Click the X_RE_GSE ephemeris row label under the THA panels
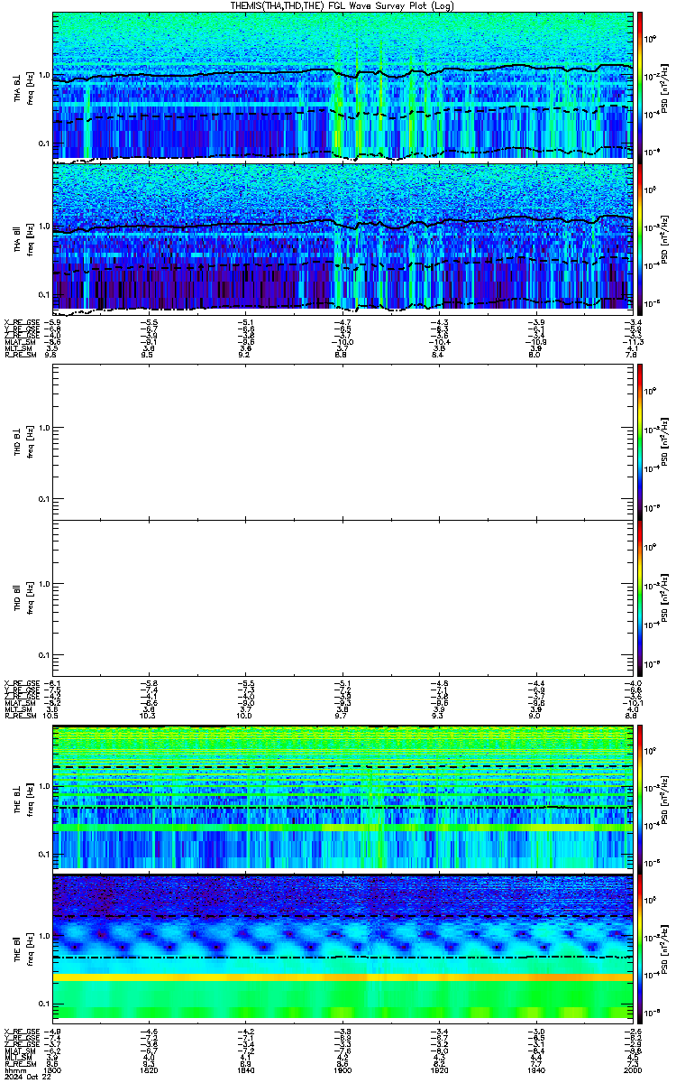The height and width of the screenshot is (1083, 676). [22, 322]
